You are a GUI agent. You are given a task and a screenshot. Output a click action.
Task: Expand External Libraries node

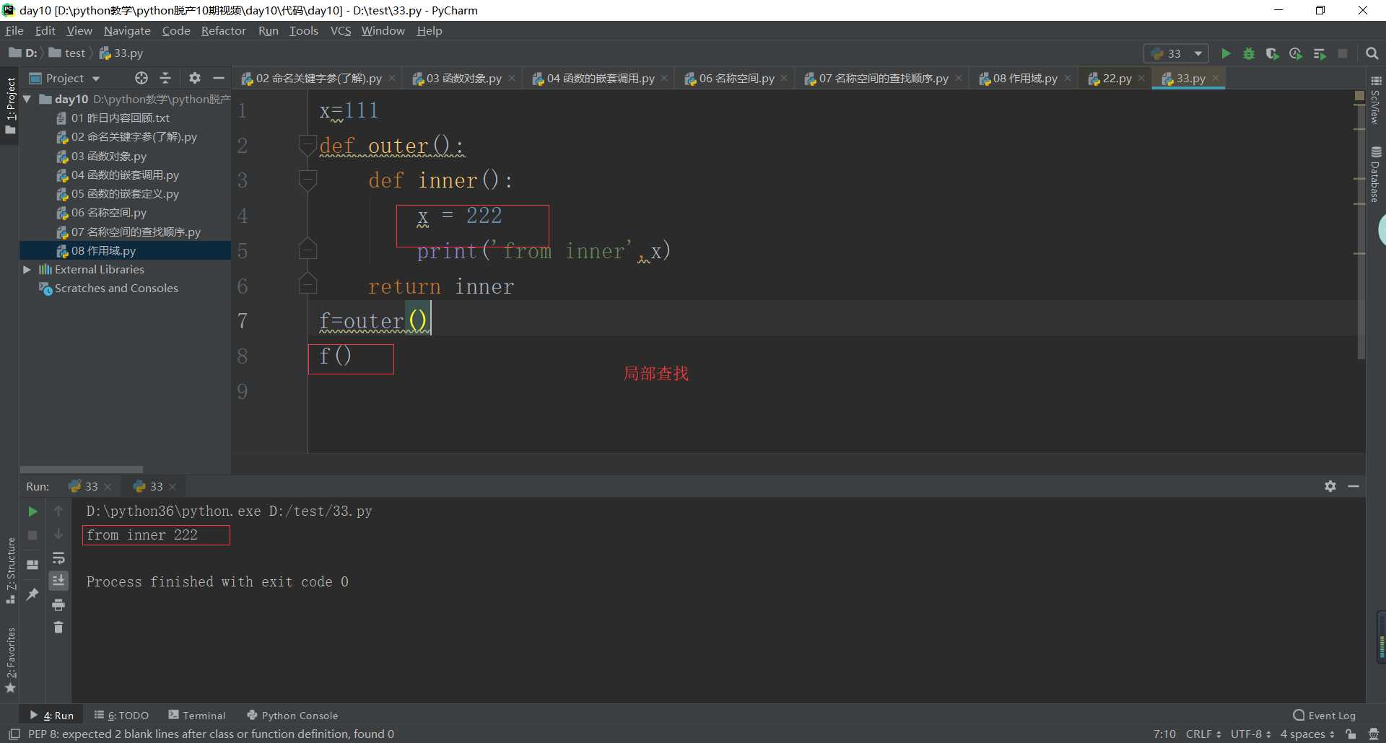pyautogui.click(x=27, y=269)
